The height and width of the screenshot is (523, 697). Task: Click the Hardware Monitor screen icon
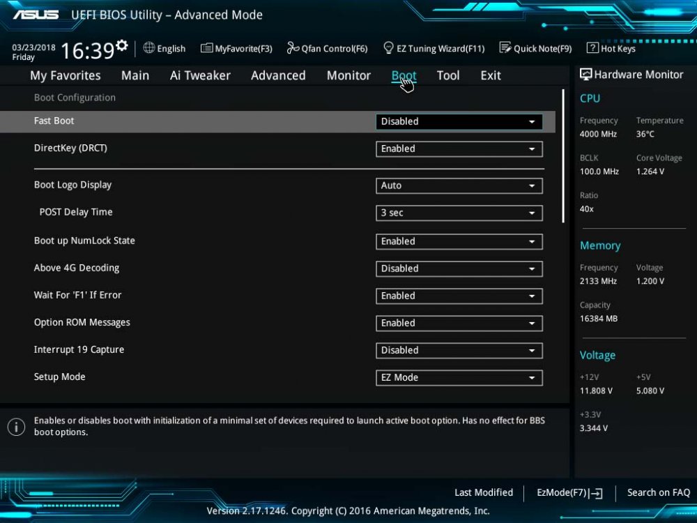(x=585, y=75)
